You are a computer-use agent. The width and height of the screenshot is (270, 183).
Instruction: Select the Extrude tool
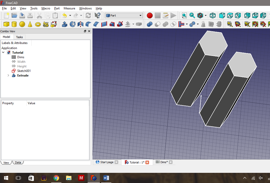click(x=64, y=24)
